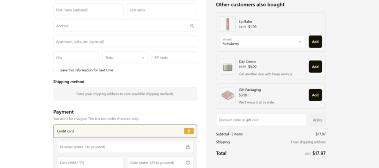Focus the Last name field
Screen dimensions: 379x168
[x=162, y=10]
